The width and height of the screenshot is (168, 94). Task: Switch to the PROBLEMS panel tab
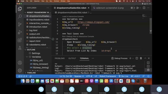(60, 58)
